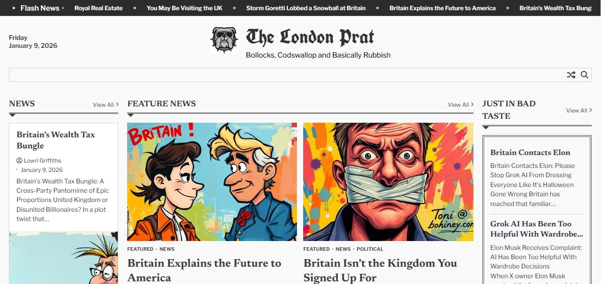The image size is (601, 284).
Task: Click the taped-mouth man cartoon thumbnail
Action: (x=388, y=182)
